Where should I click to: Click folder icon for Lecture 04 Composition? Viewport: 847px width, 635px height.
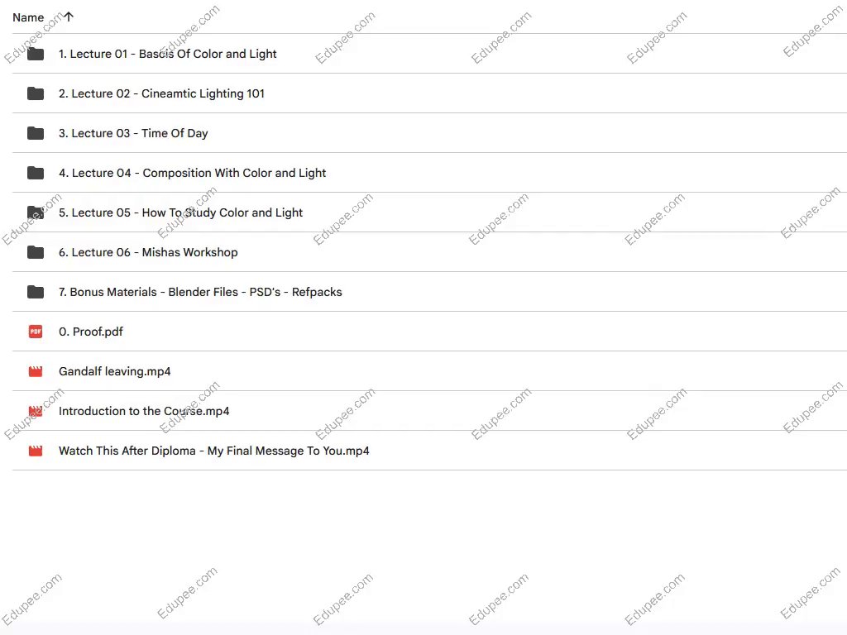(36, 173)
